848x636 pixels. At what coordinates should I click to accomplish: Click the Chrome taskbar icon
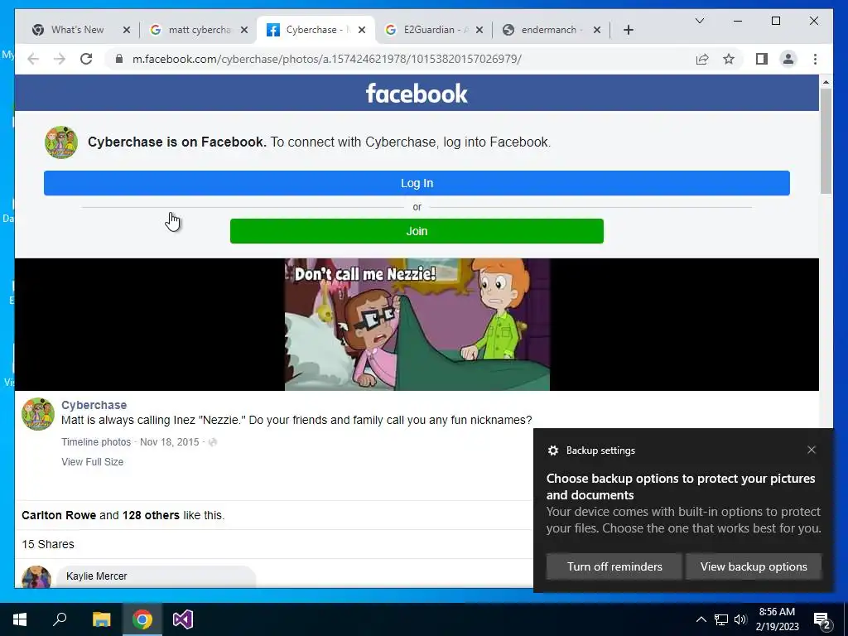click(x=142, y=619)
